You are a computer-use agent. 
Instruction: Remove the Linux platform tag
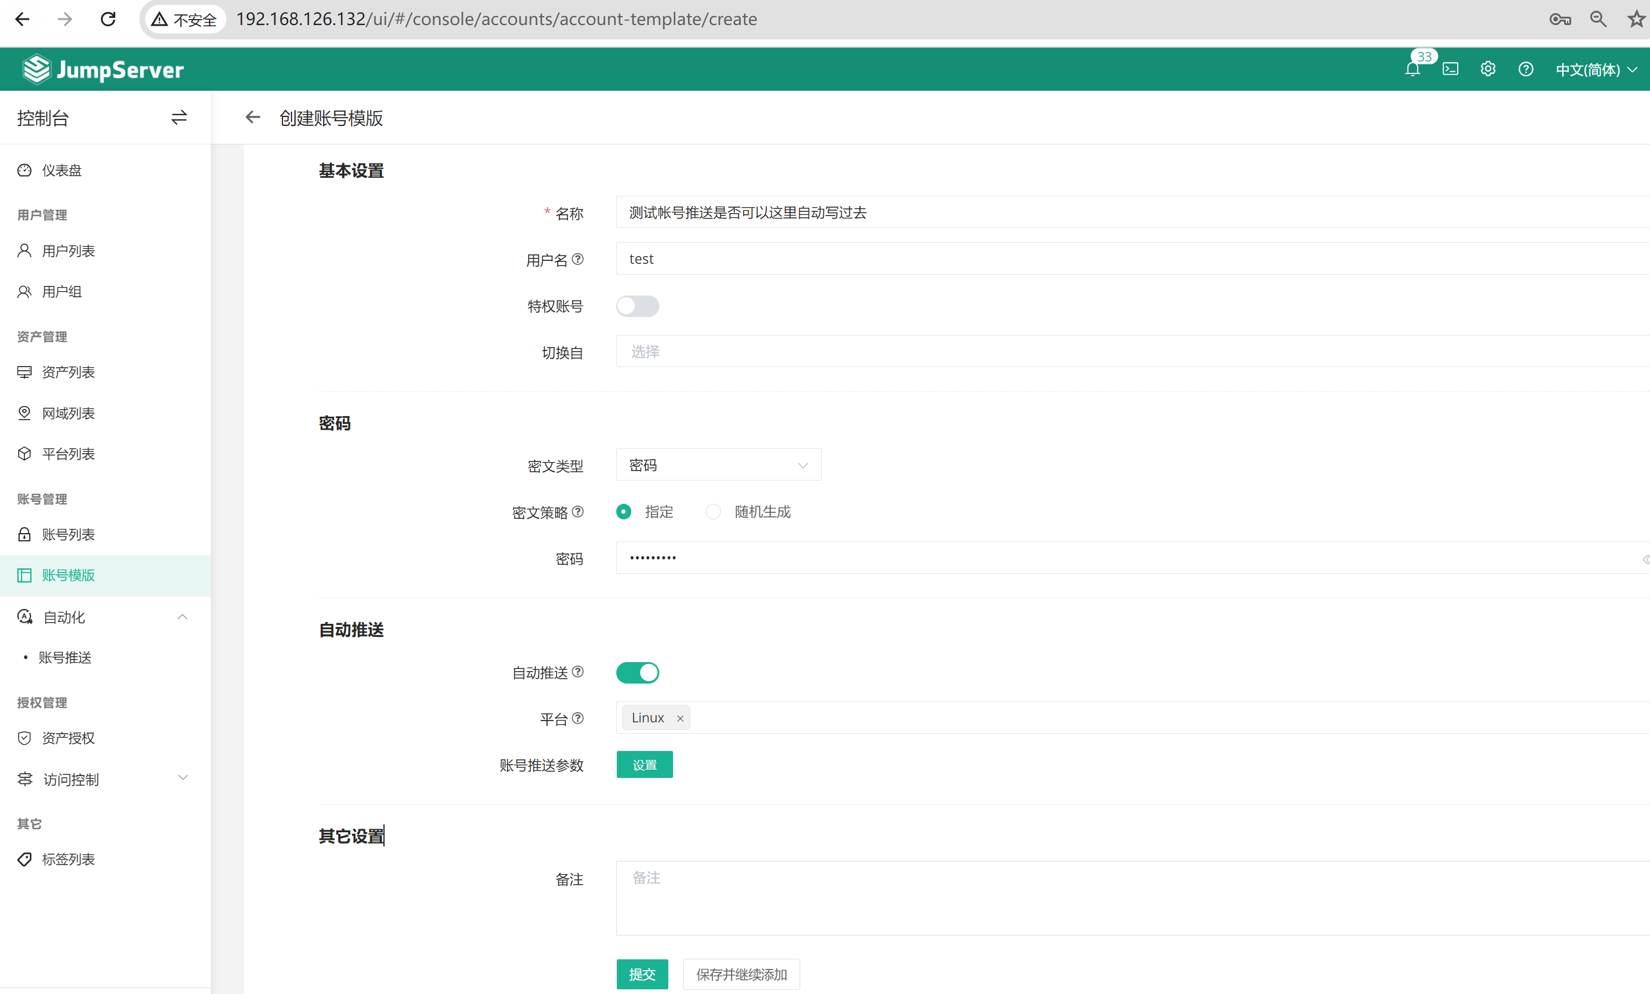(x=680, y=718)
